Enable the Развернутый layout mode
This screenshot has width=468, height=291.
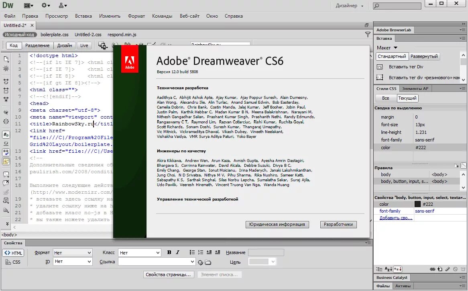(424, 56)
